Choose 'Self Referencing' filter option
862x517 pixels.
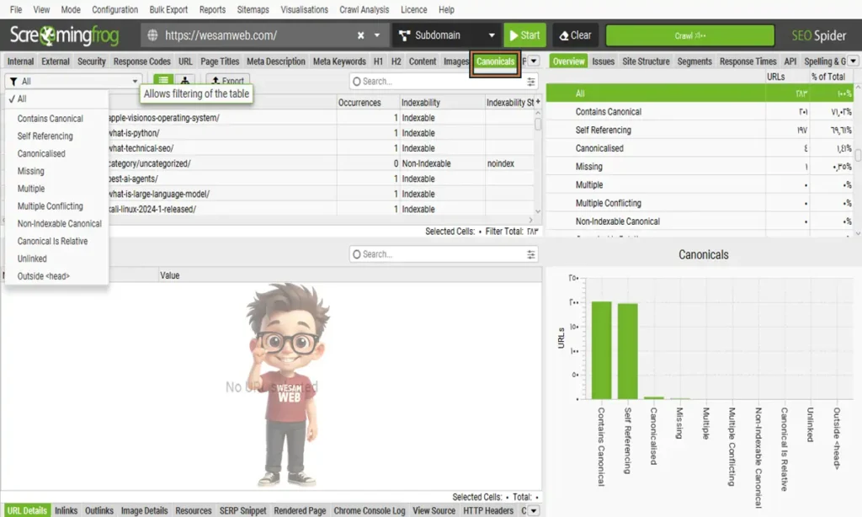coord(45,136)
